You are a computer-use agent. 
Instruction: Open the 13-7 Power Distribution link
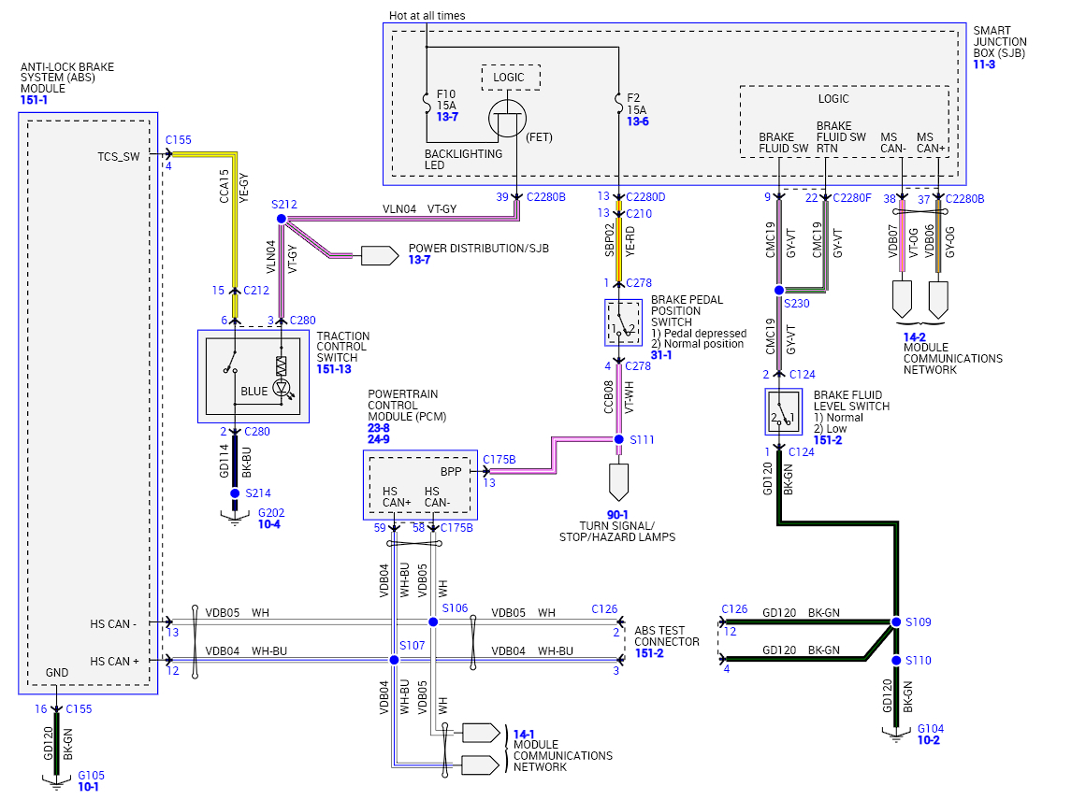point(419,260)
